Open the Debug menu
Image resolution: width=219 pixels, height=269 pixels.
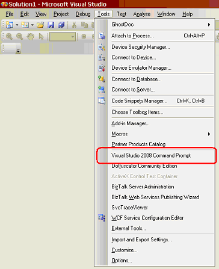pyautogui.click(x=83, y=14)
